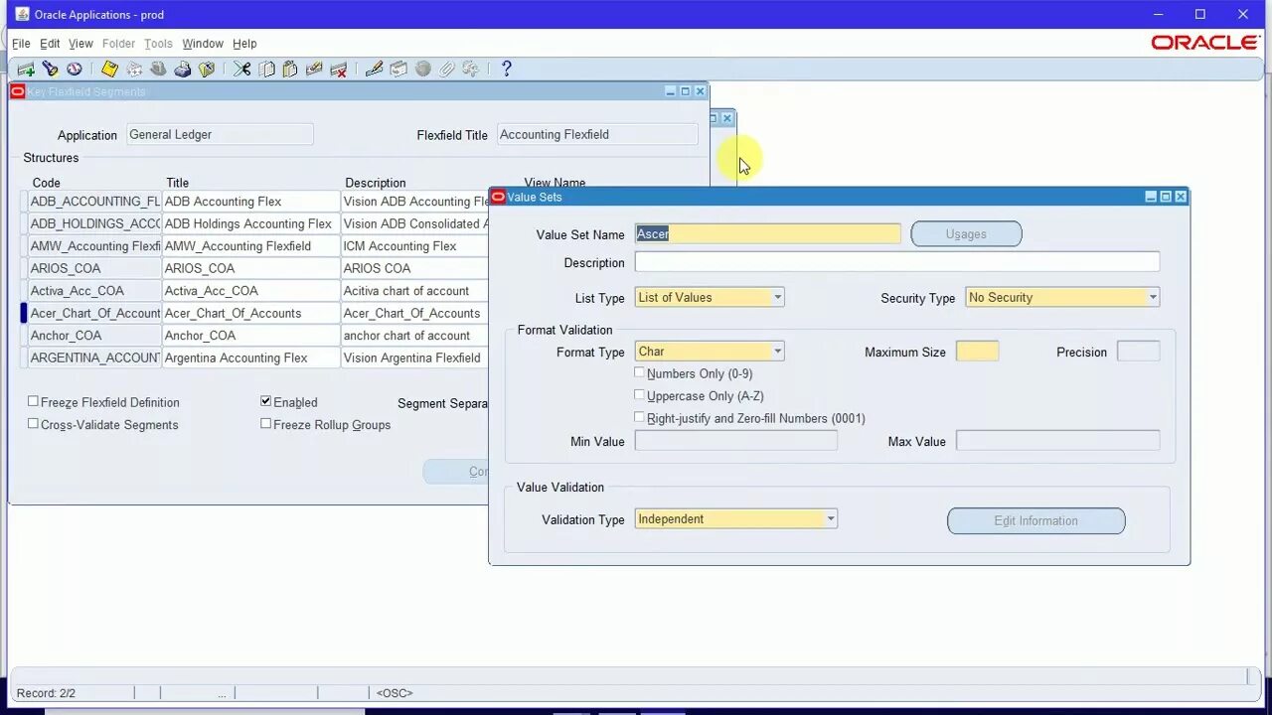Select the Activa_Acc_COA code cell

[x=94, y=291]
